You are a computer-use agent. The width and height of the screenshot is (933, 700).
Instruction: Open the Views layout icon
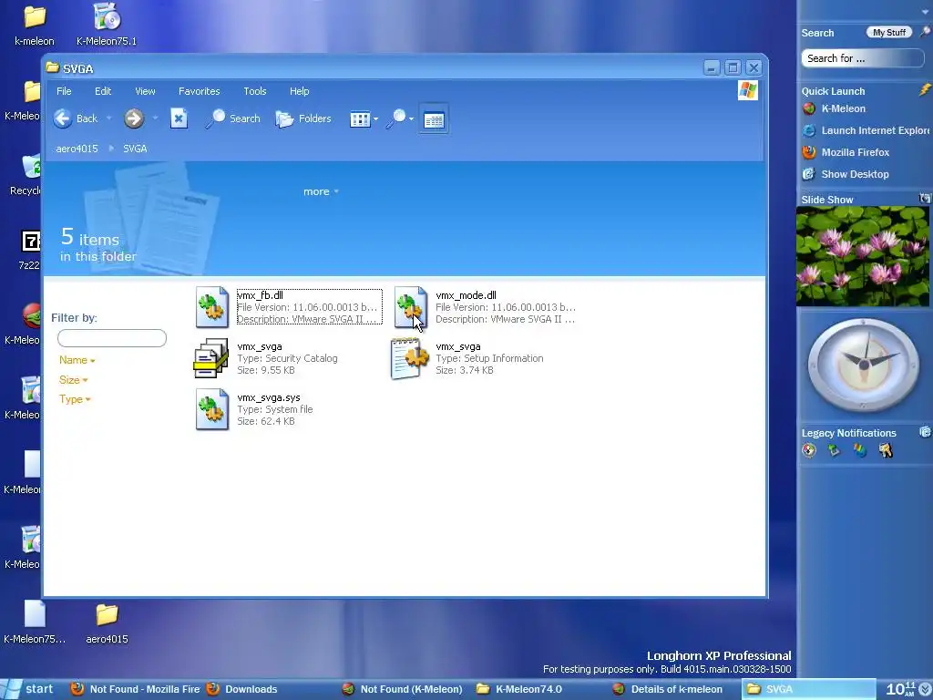pyautogui.click(x=360, y=119)
